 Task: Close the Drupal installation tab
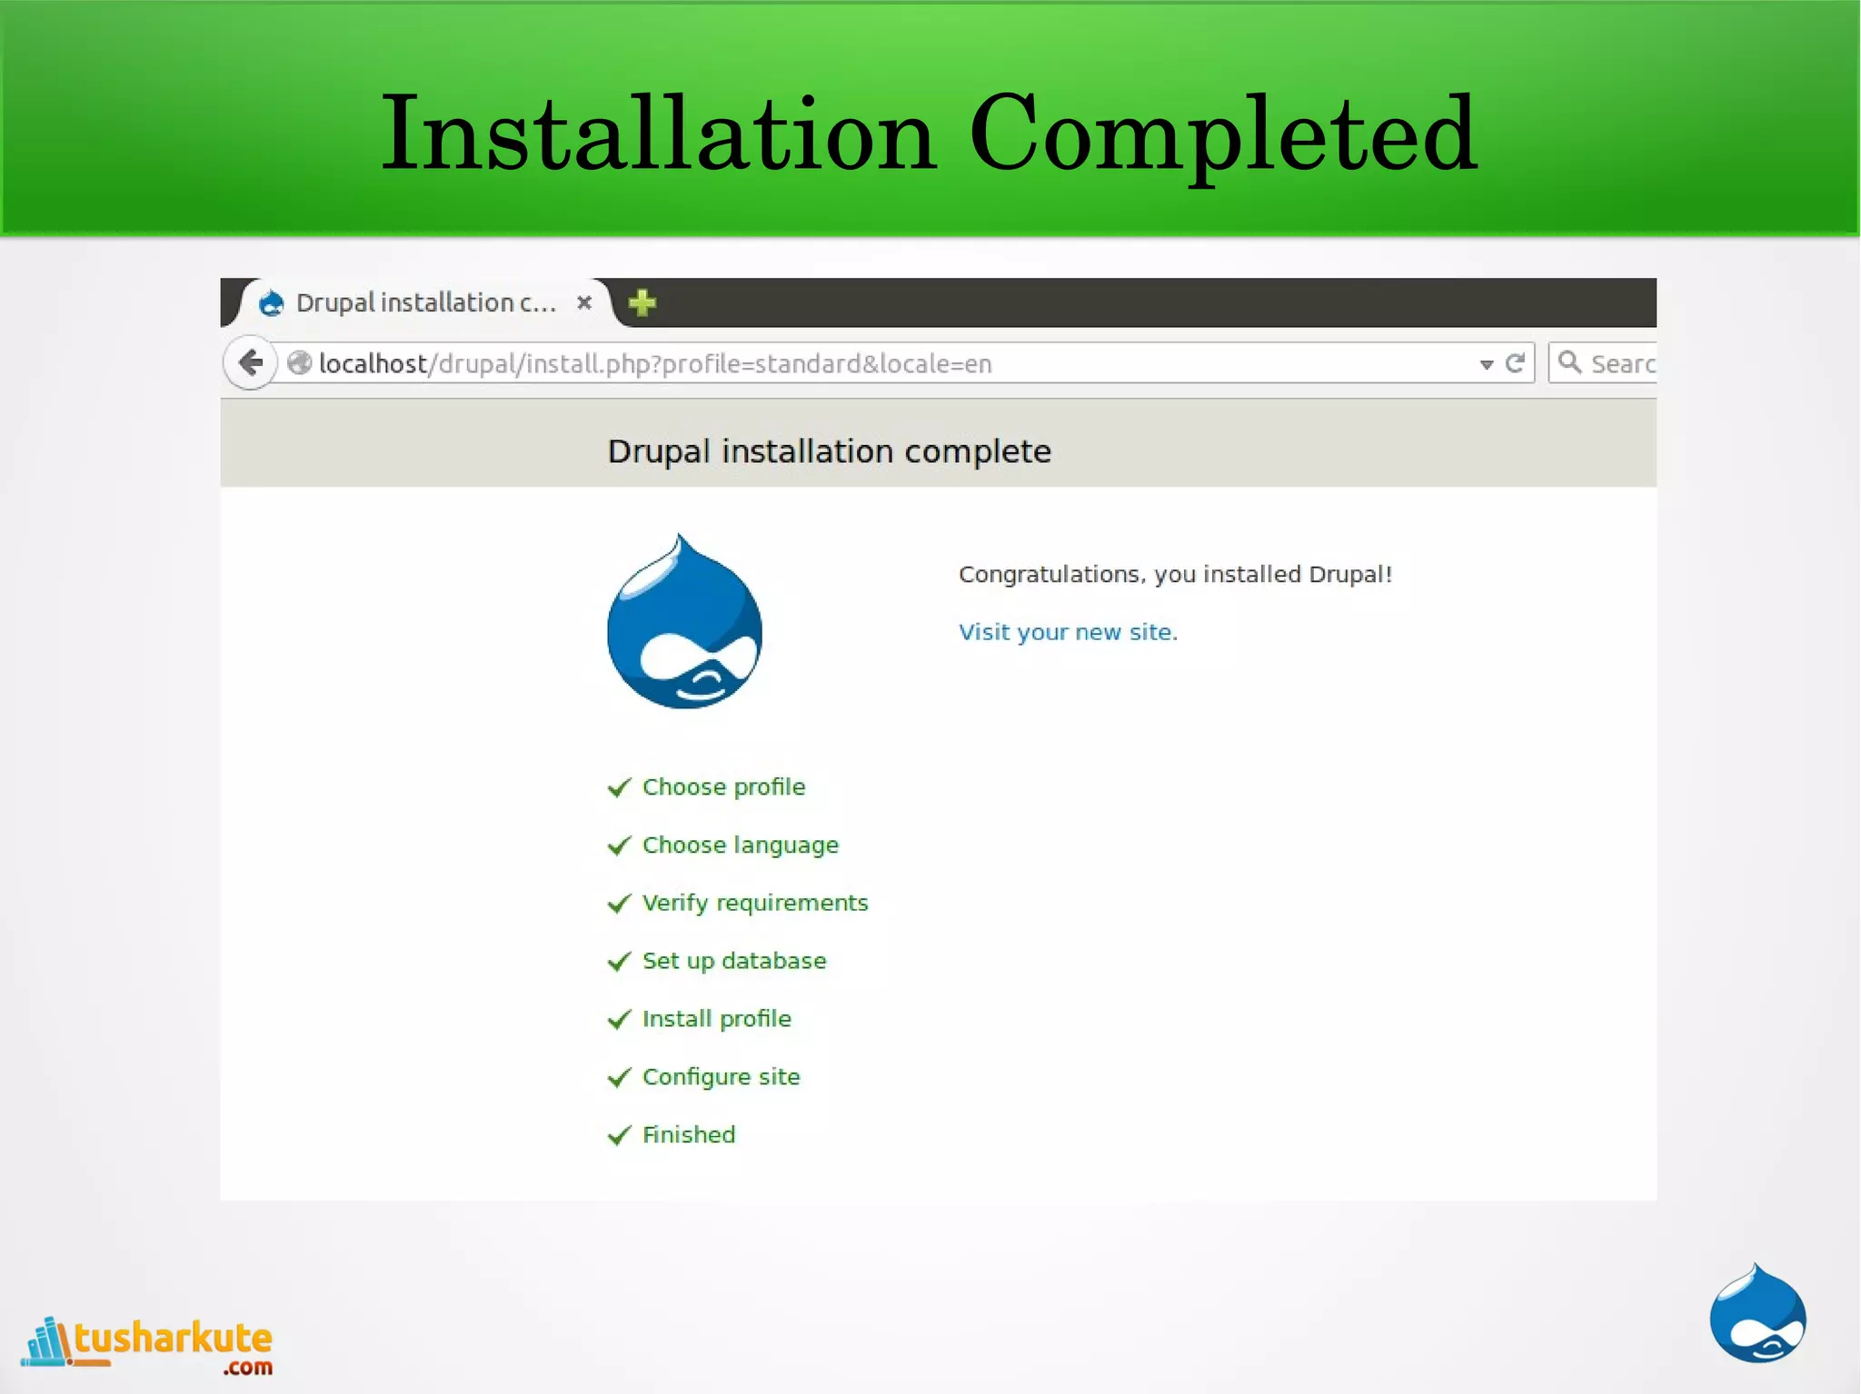tap(584, 302)
